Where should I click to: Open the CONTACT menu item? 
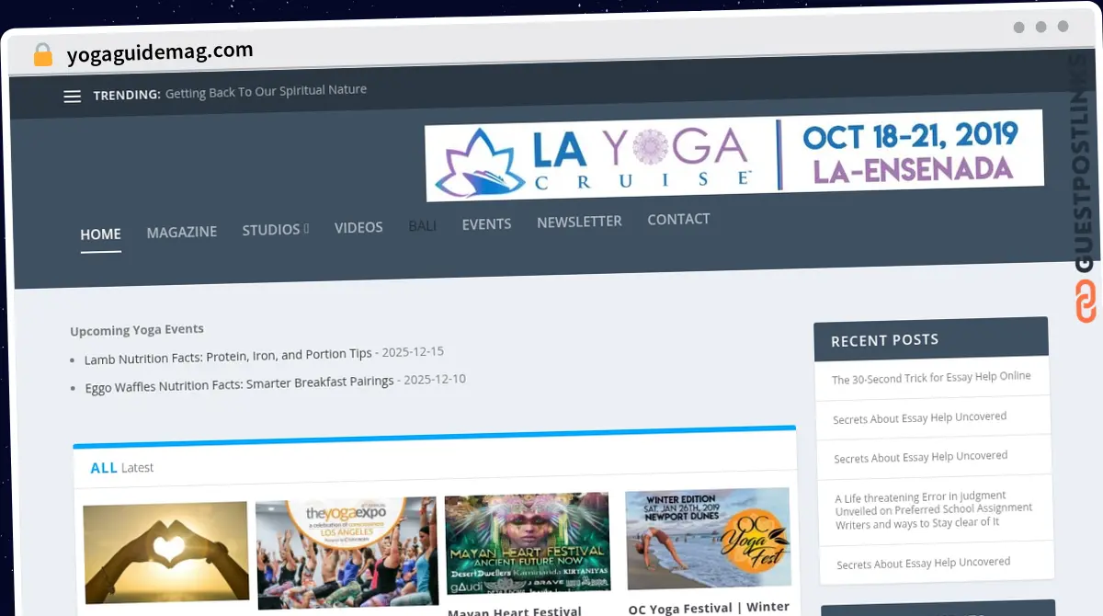coord(678,219)
